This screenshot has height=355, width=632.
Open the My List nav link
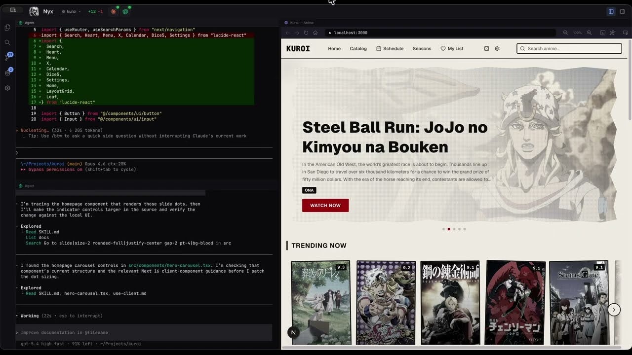point(452,48)
